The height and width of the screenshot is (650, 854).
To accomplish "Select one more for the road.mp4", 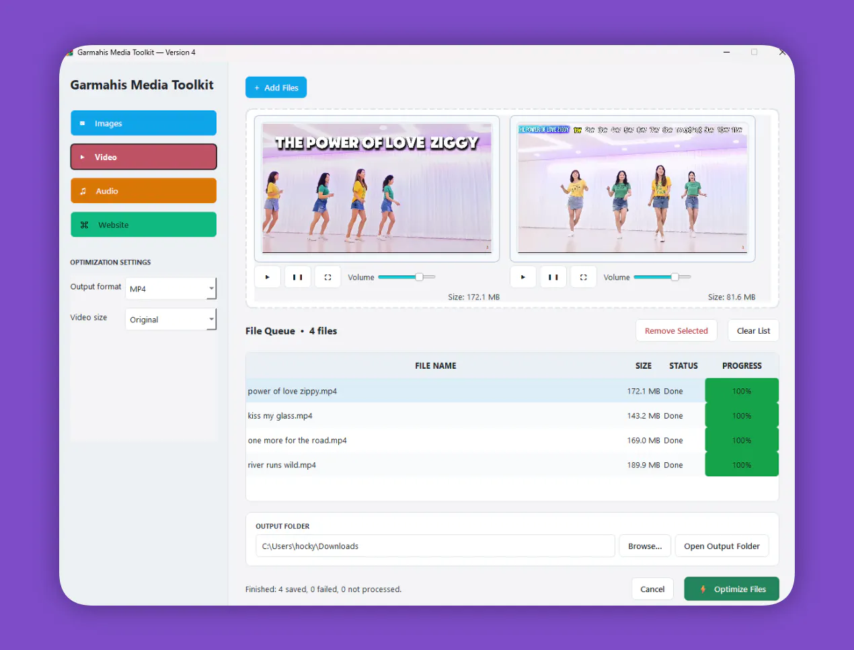I will (x=512, y=440).
